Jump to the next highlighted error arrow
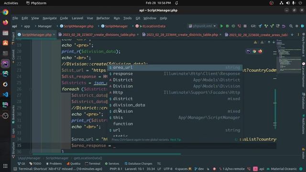 273,42
